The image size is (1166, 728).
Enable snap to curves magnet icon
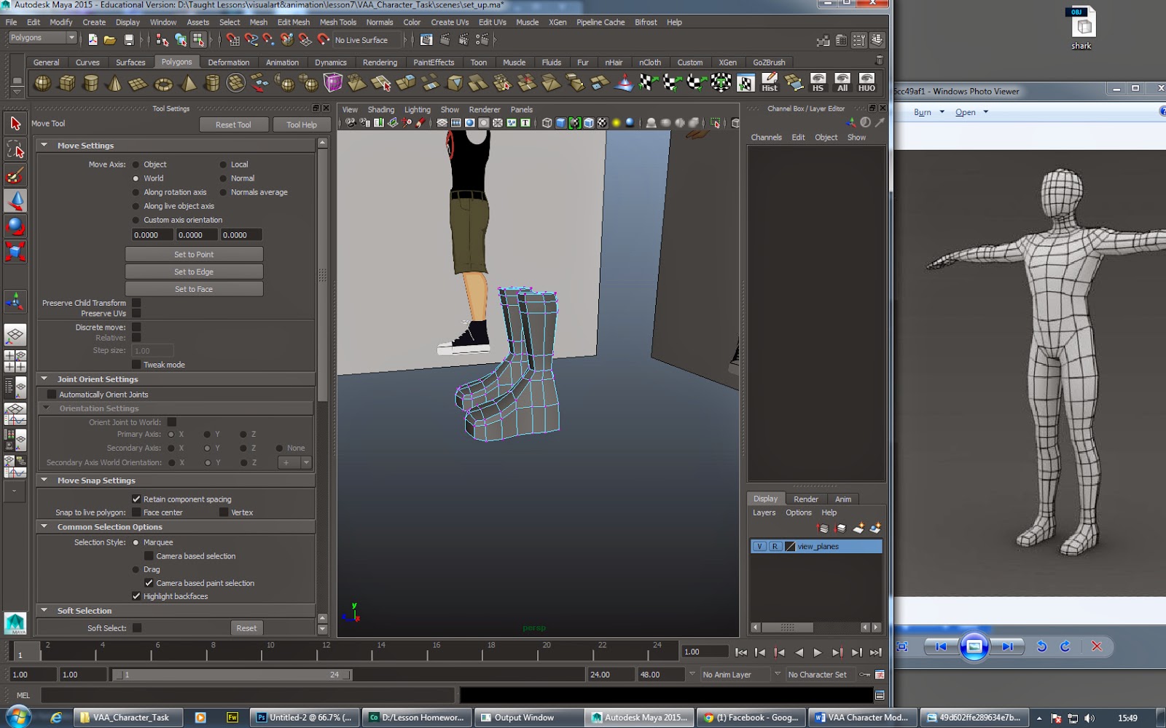(x=251, y=40)
